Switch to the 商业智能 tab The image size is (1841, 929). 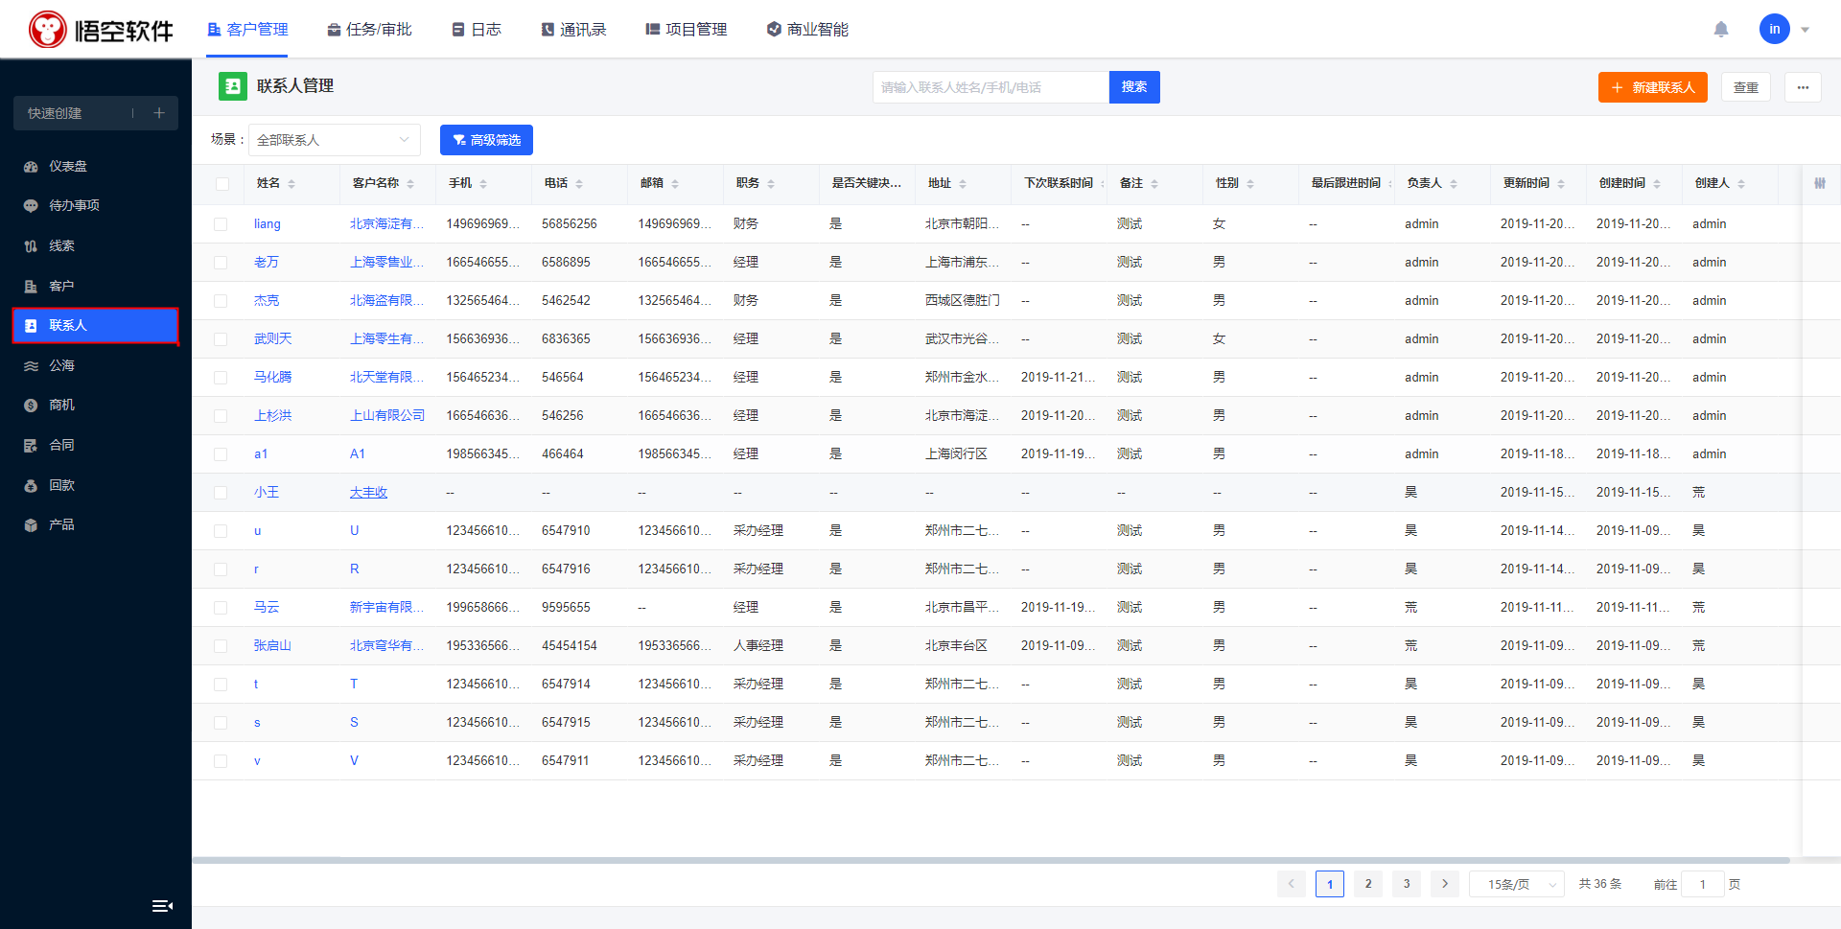tap(807, 30)
